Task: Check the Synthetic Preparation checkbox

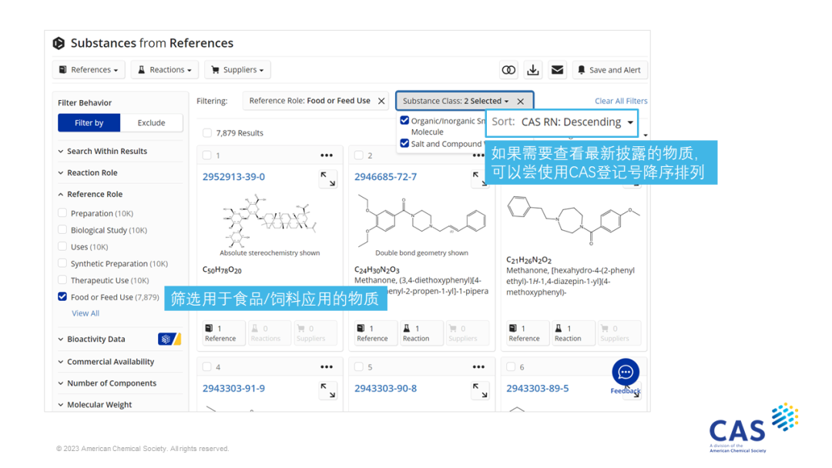Action: coord(62,263)
